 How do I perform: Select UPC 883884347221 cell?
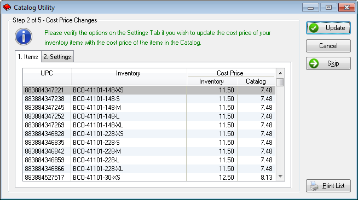[x=47, y=90]
